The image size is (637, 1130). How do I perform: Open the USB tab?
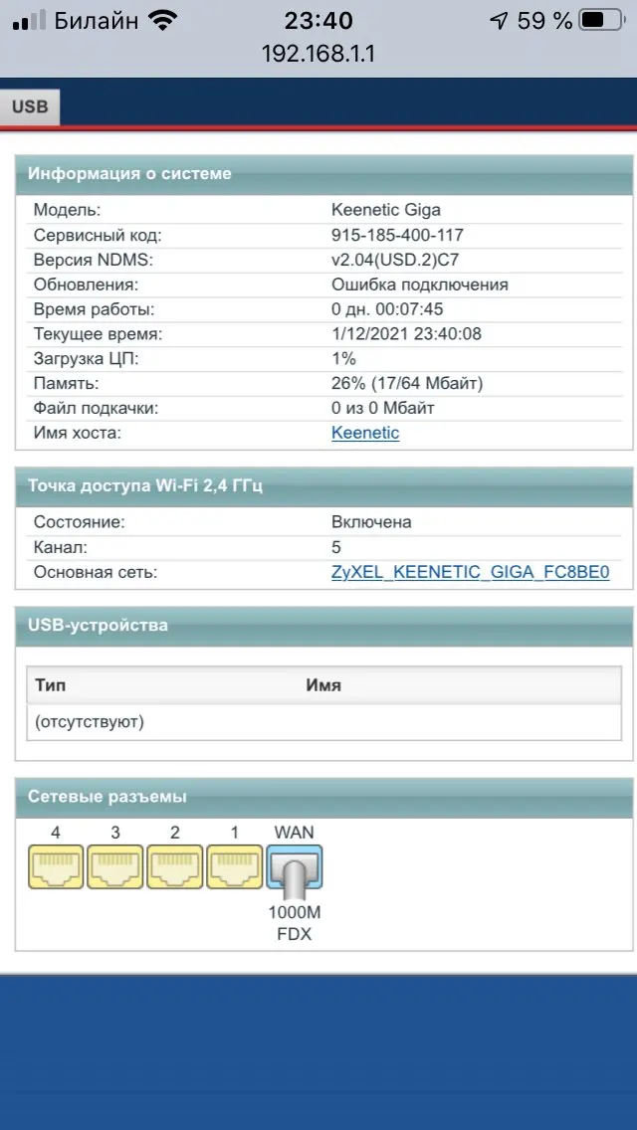point(30,106)
